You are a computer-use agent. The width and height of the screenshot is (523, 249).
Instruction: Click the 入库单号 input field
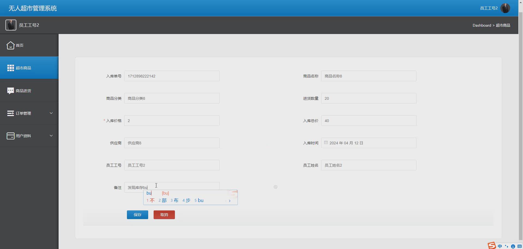[172, 76]
